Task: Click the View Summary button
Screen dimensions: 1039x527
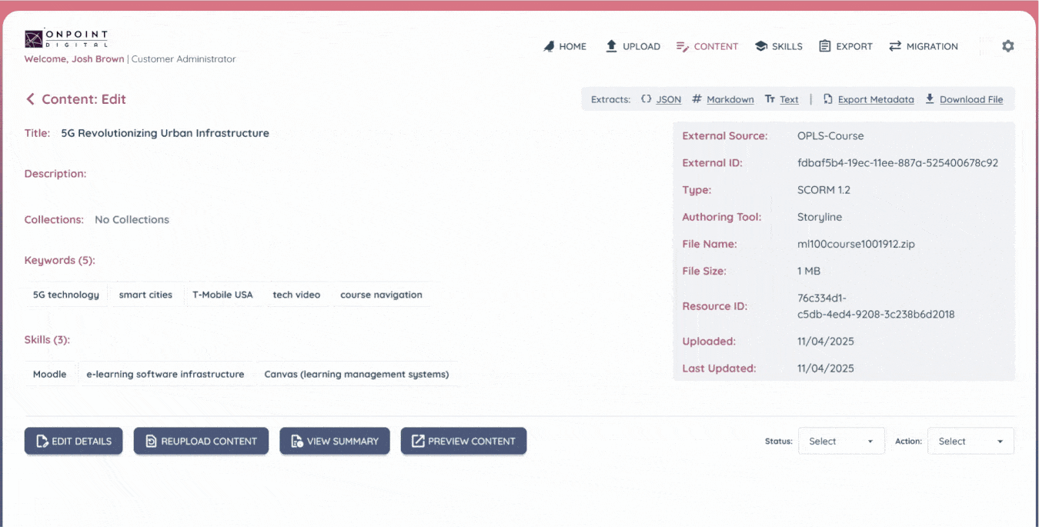Action: 334,442
